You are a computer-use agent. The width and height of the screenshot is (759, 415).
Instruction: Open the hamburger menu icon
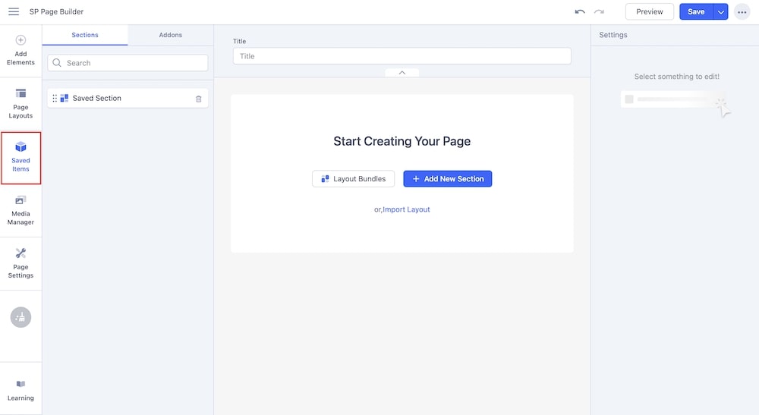tap(14, 11)
